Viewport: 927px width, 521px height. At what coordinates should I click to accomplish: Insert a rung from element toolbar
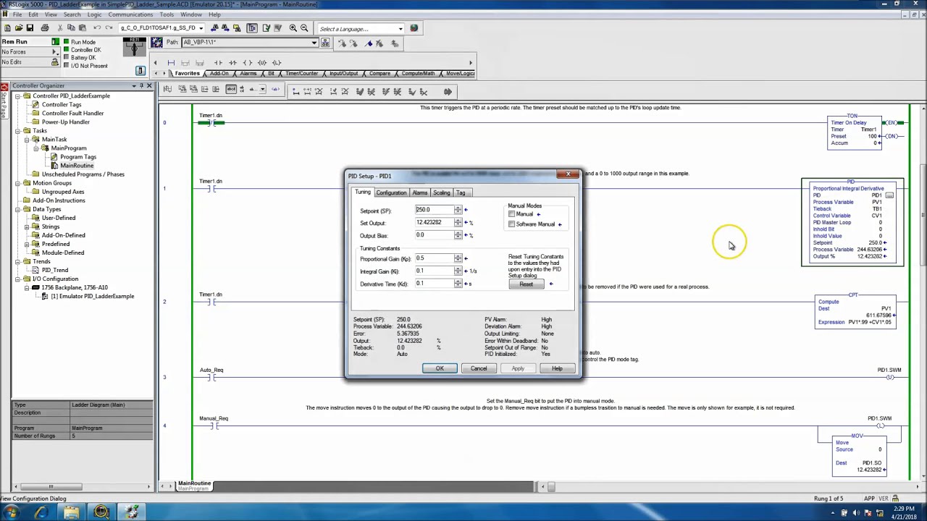tap(171, 63)
